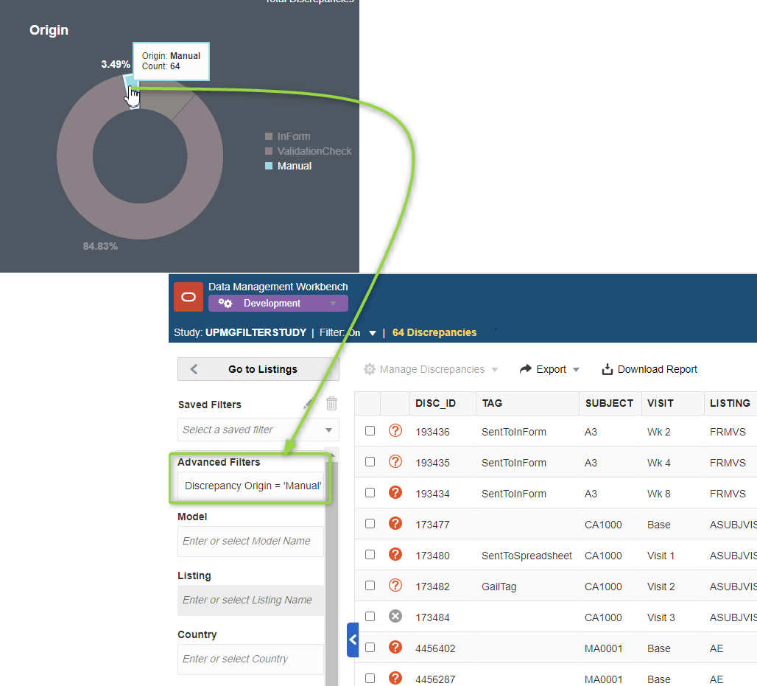Click the Visit 3 cell for 173484

click(661, 617)
